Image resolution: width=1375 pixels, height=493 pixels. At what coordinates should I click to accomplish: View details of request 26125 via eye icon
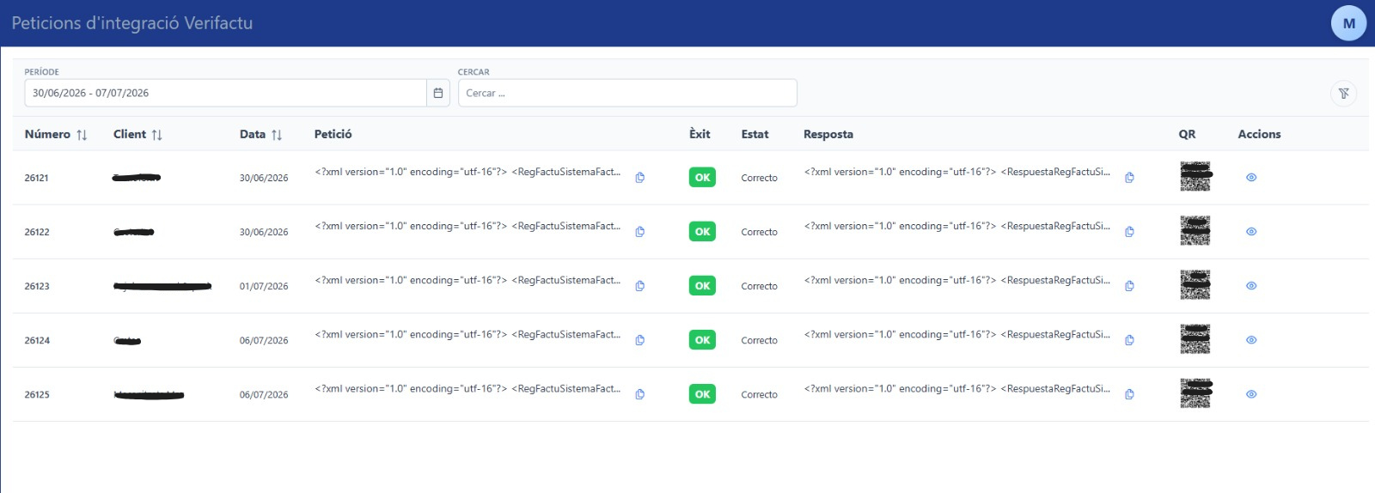[1251, 394]
